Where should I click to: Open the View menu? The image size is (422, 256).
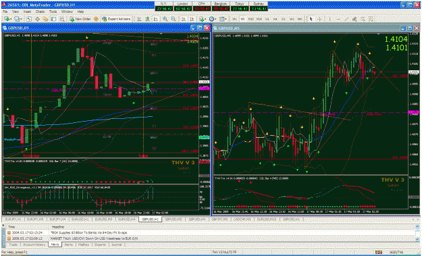click(16, 12)
